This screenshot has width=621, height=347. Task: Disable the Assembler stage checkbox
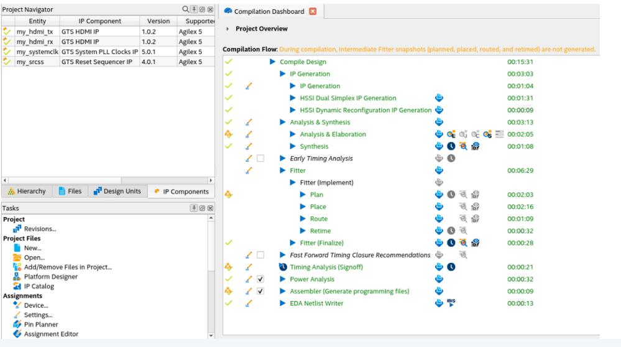pos(260,291)
